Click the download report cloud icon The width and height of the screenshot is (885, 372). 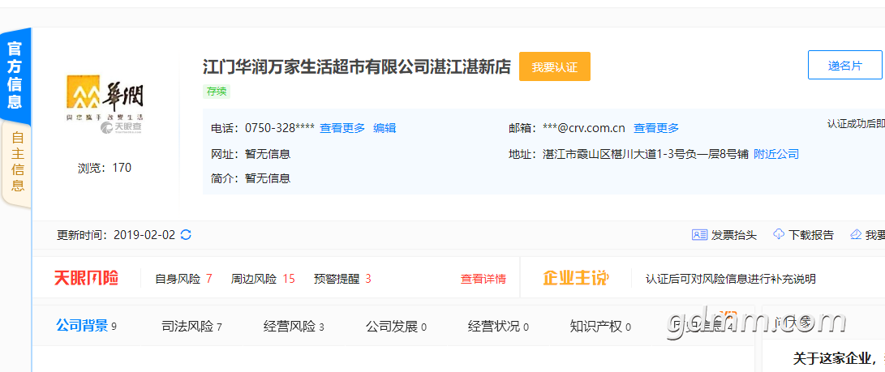779,234
